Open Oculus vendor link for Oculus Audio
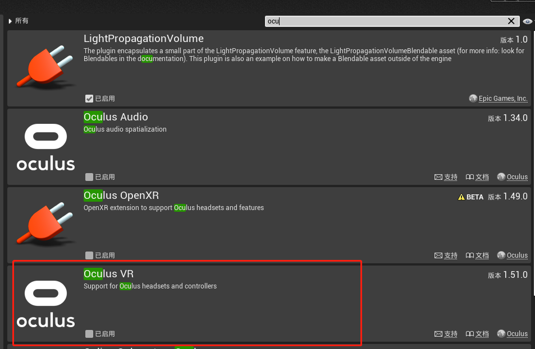535x349 pixels. [x=517, y=176]
